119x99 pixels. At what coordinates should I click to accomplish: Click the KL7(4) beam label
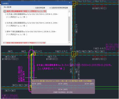[112, 45]
